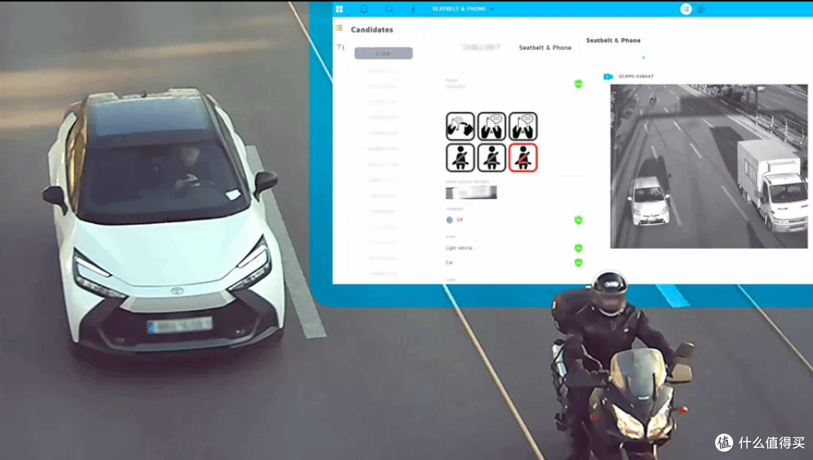Click the green shield beside GR country
Viewport: 813px width, 460px height.
pos(578,220)
